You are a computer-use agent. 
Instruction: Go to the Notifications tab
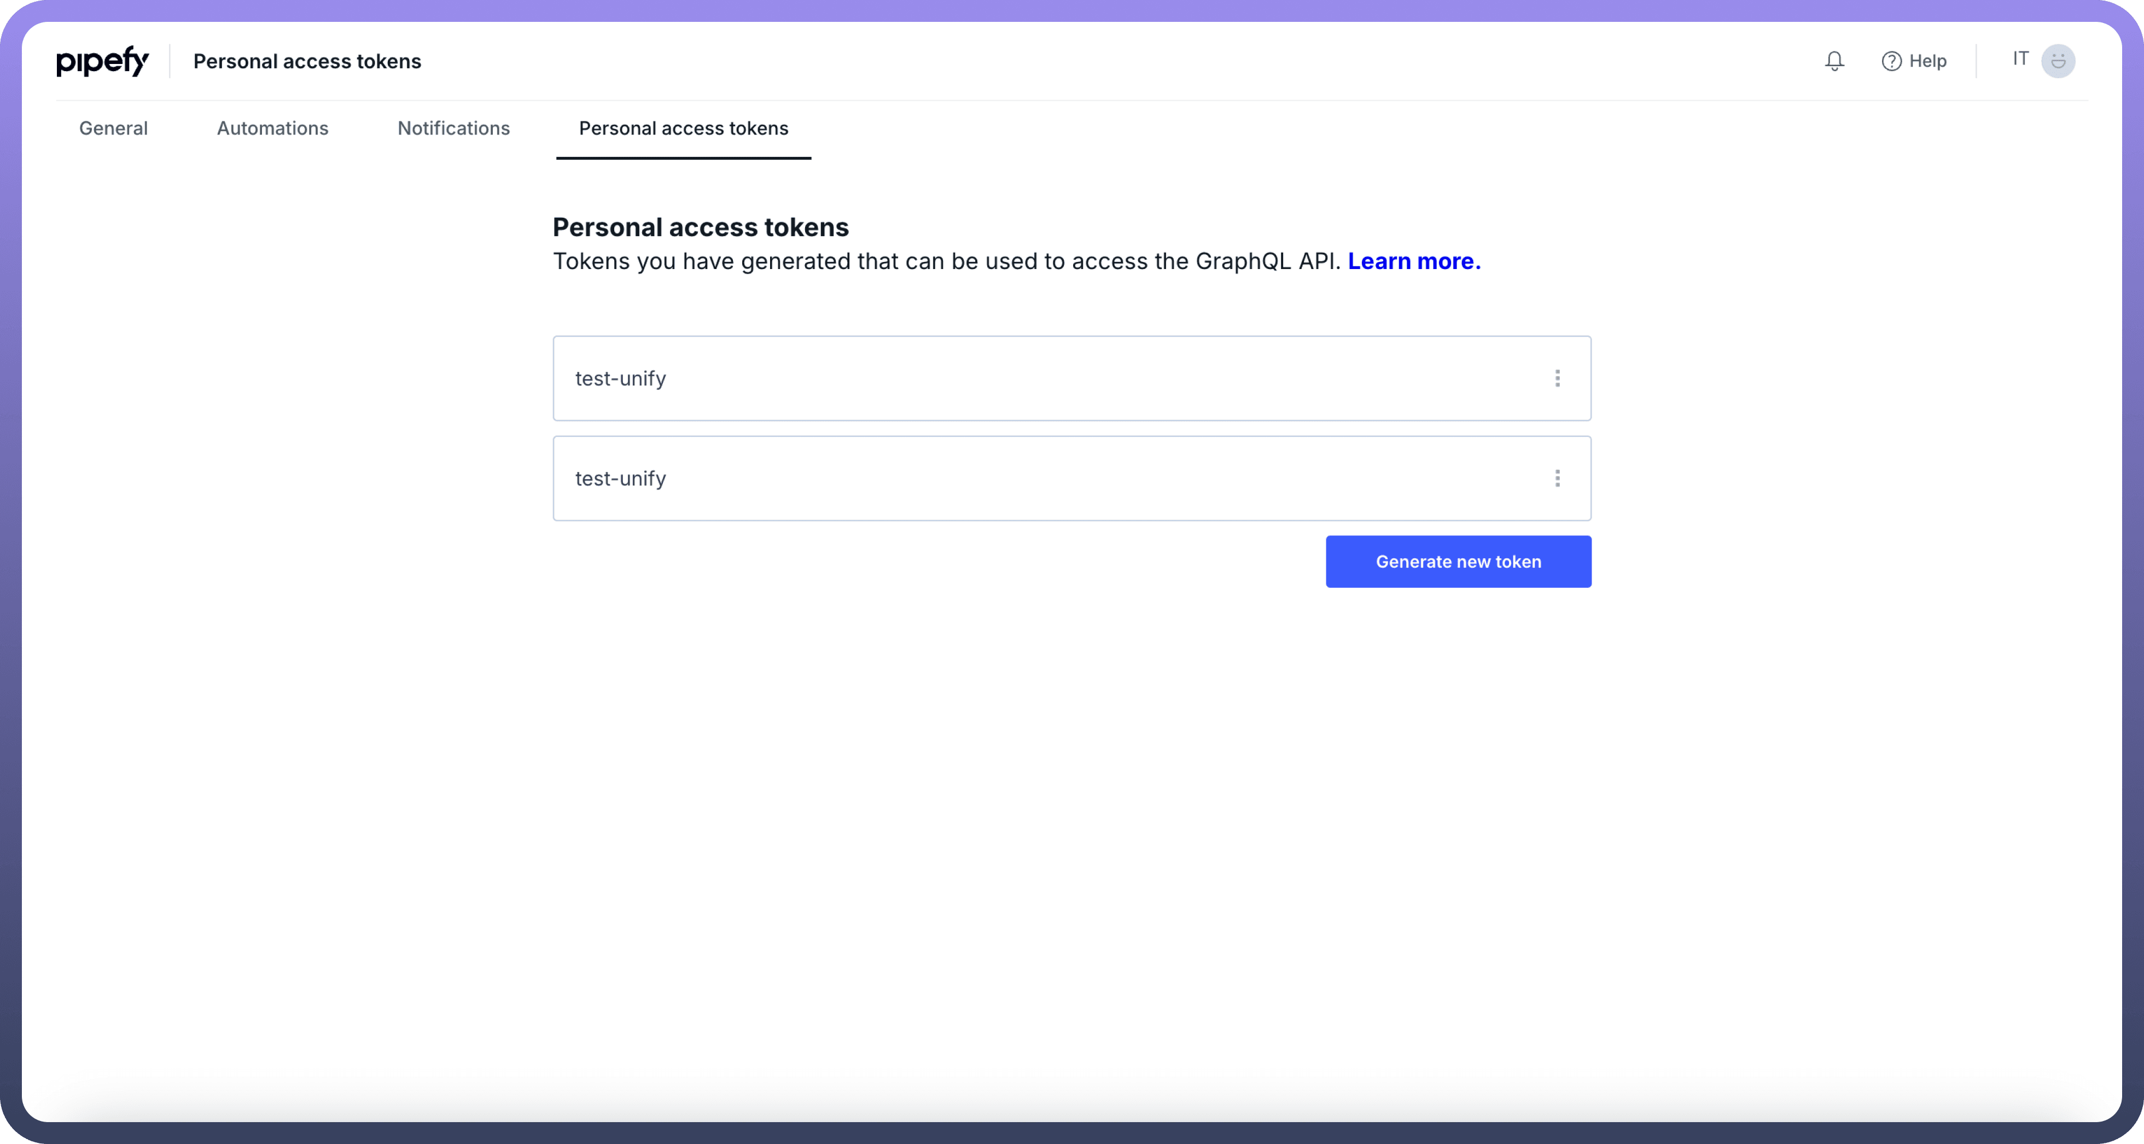(x=453, y=128)
